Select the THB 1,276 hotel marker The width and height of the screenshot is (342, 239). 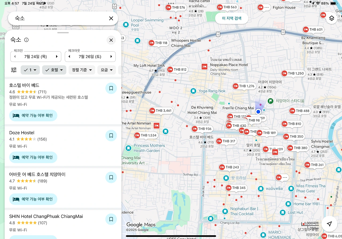pos(244,86)
